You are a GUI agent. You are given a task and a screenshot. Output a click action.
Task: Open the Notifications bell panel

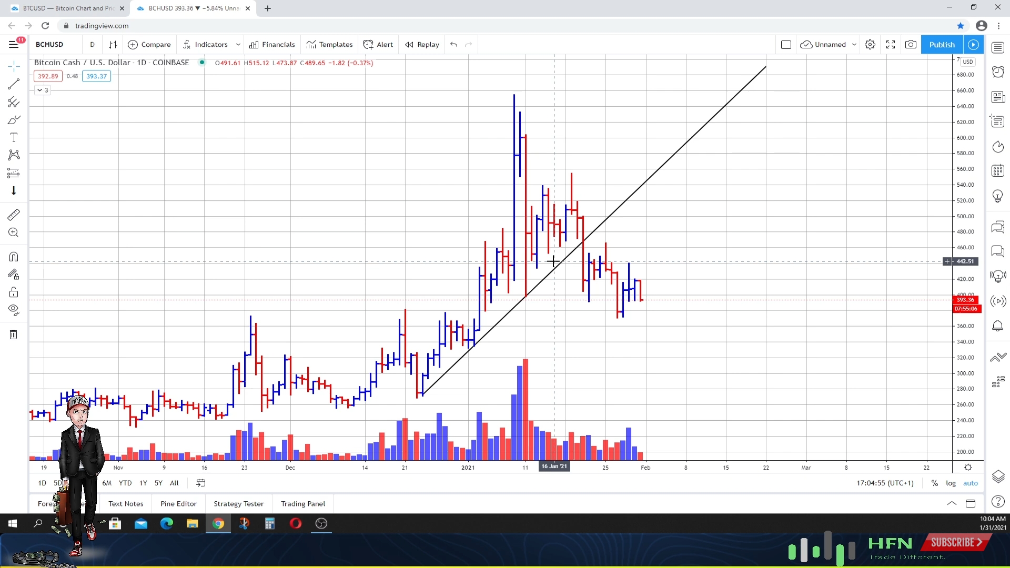pos(998,326)
